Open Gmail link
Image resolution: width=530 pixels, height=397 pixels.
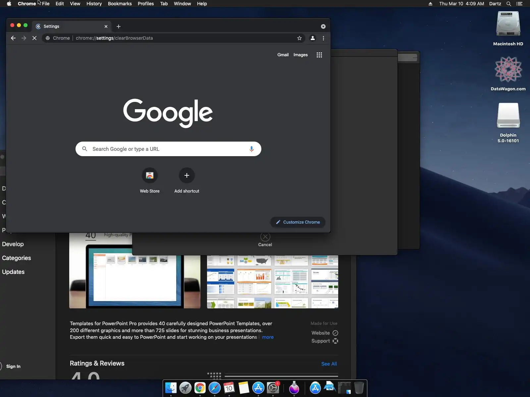(x=283, y=55)
